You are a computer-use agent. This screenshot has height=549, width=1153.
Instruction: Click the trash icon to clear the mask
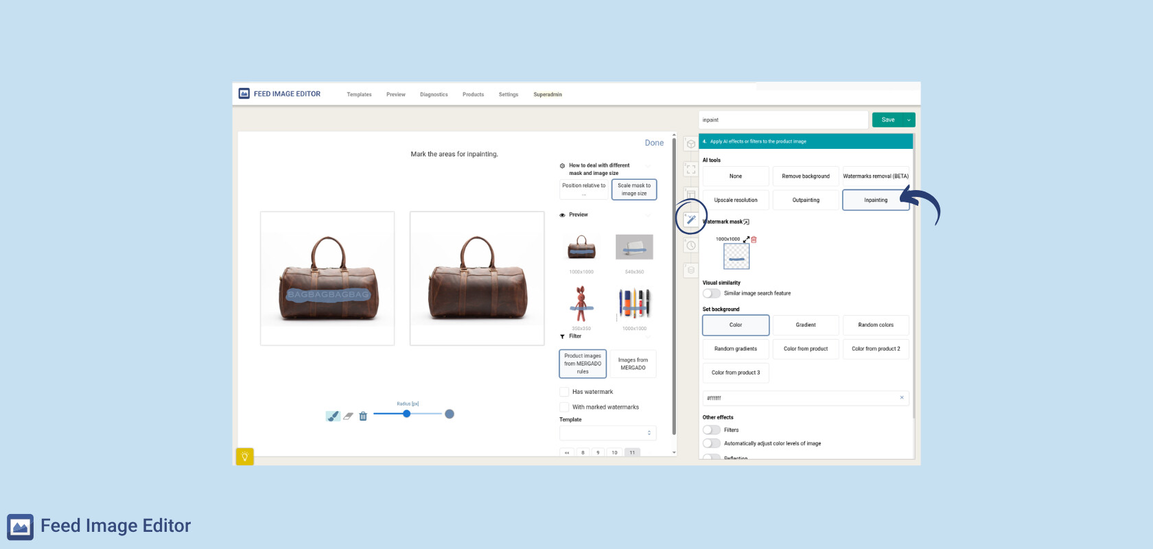coord(363,416)
